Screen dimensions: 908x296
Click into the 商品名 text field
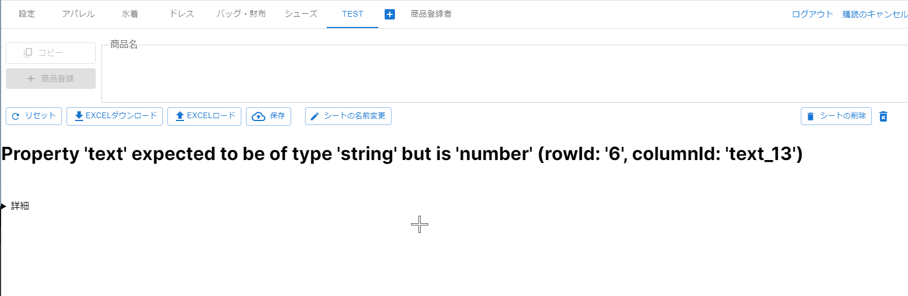(504, 73)
